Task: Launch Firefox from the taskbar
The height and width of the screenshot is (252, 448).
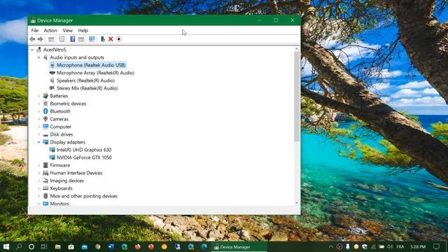Action: point(137,246)
